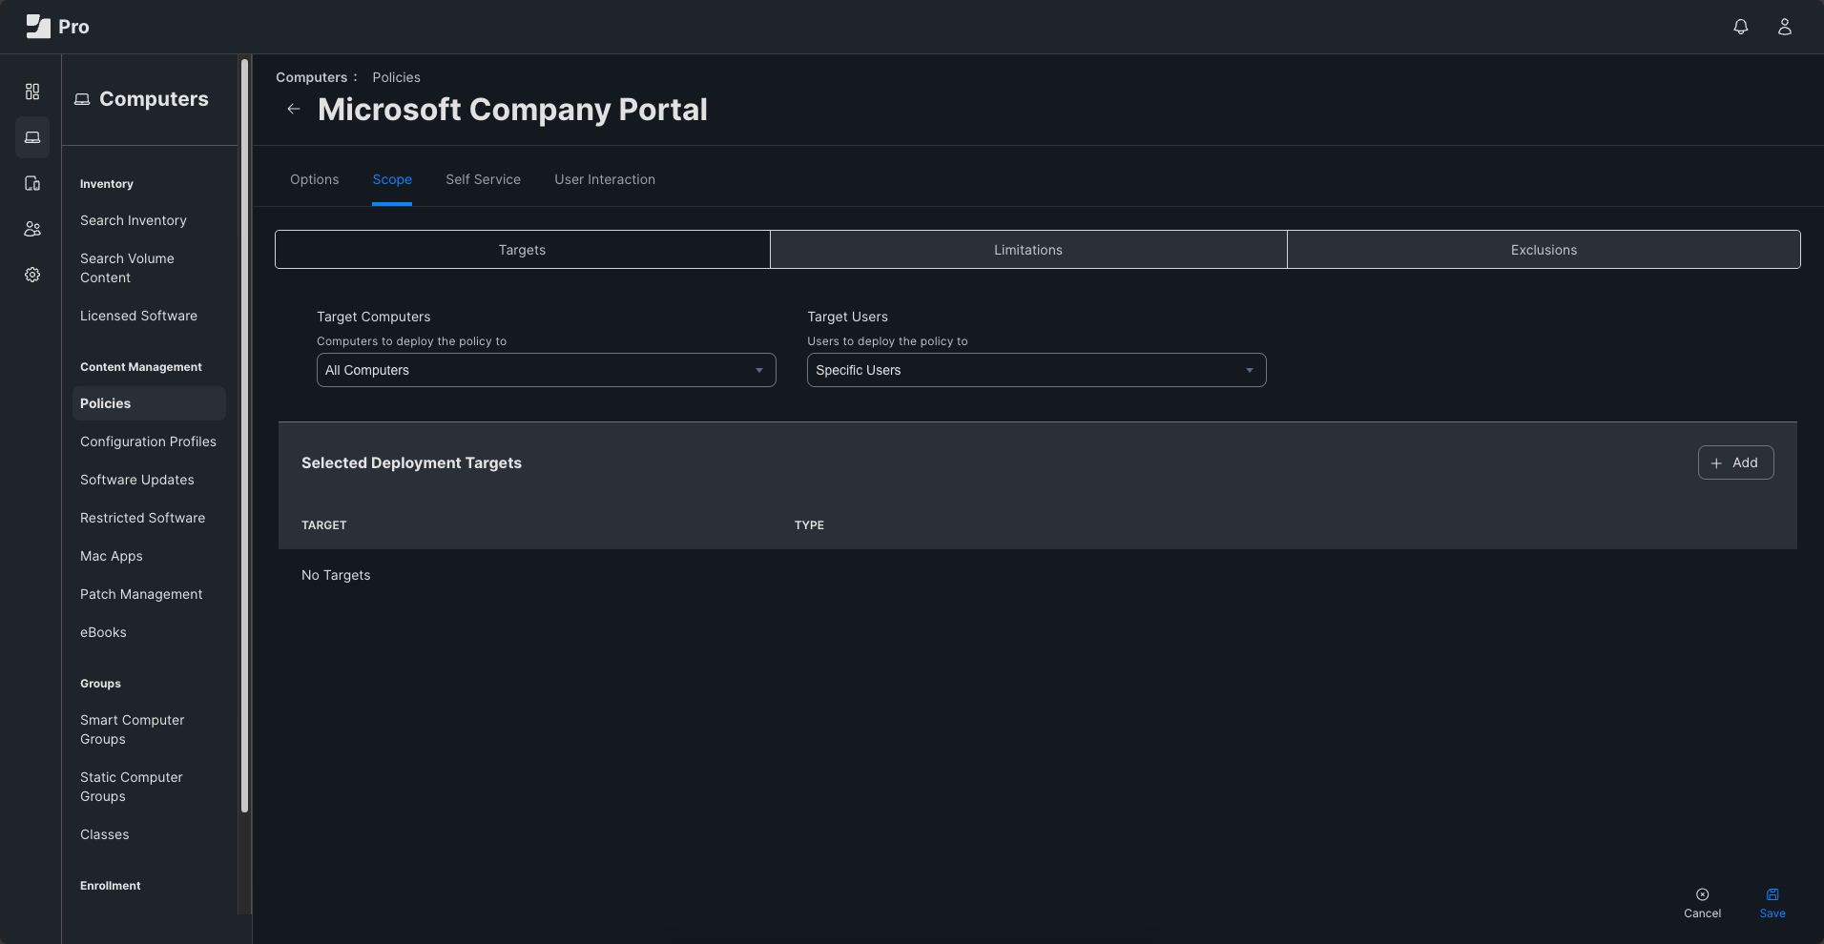Open Search Volume Content
This screenshot has width=1824, height=944.
[127, 268]
